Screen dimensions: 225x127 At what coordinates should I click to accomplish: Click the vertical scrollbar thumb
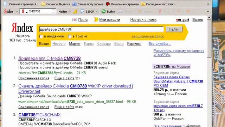209,39
